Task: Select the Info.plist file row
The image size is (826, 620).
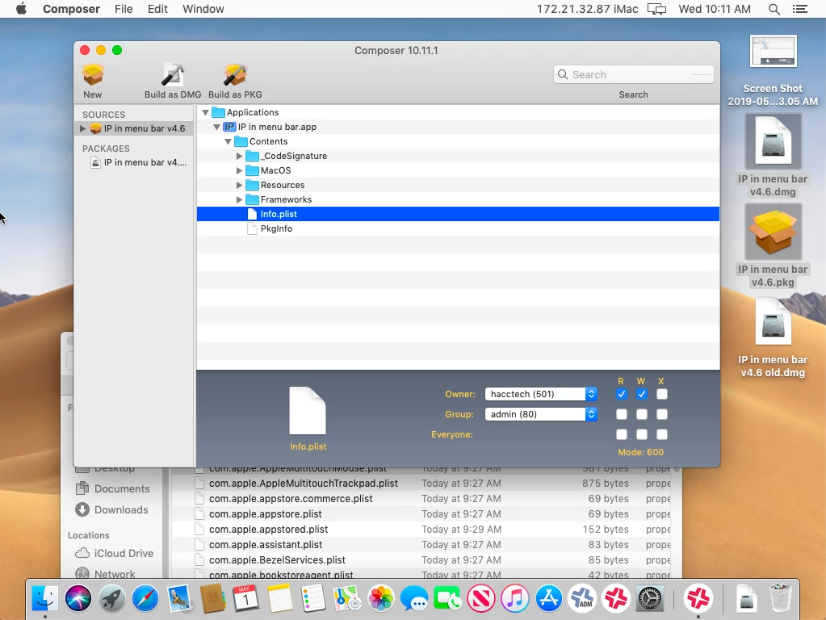Action: point(458,214)
